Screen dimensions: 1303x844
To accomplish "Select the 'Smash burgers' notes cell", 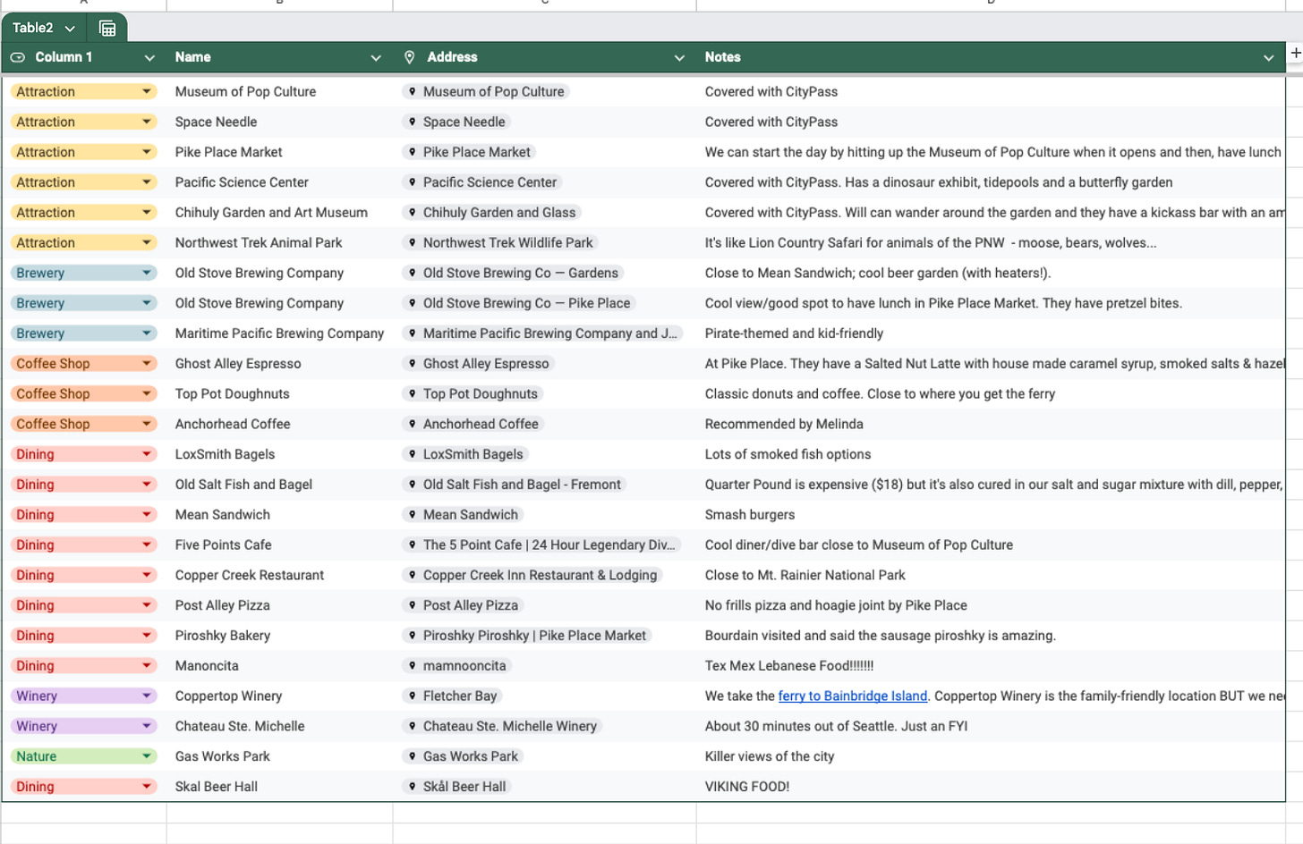I will pos(991,515).
